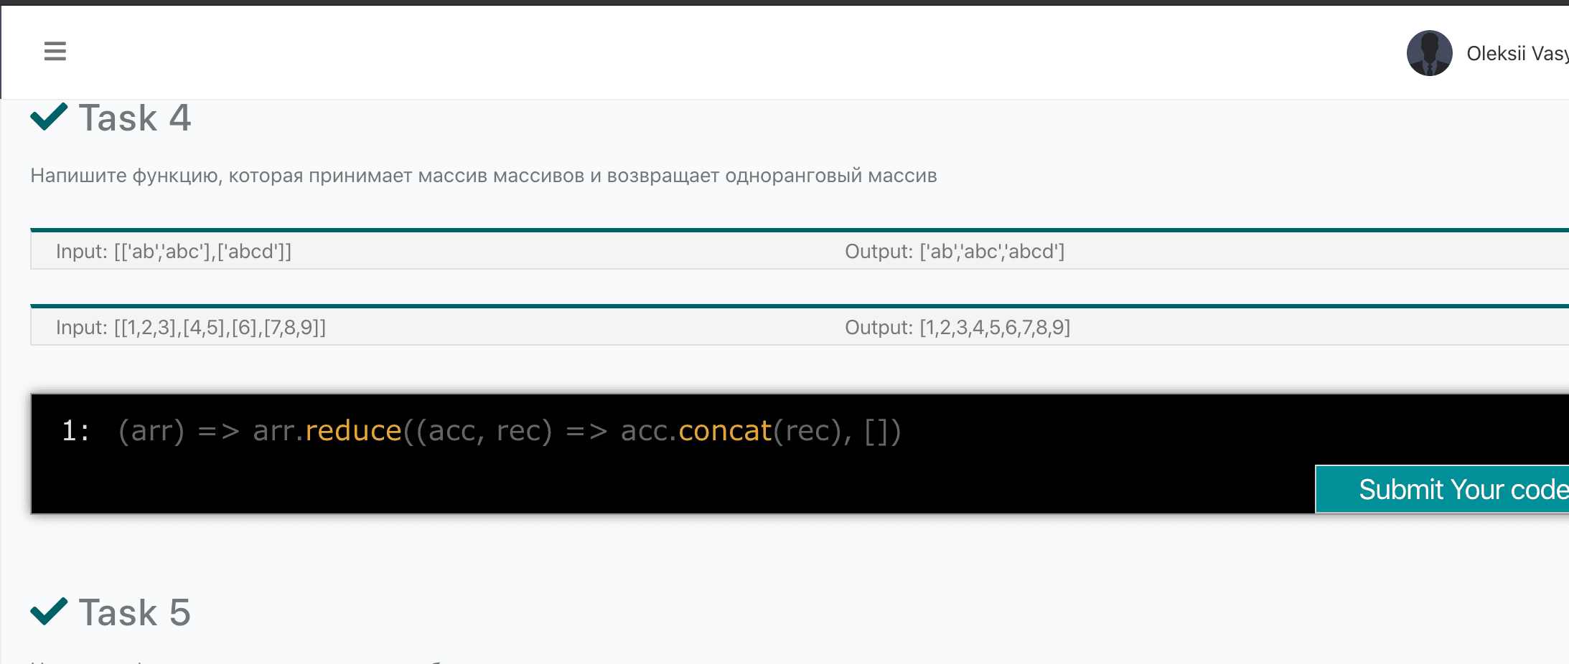Click the Russian task description text
1569x664 pixels.
tap(483, 176)
